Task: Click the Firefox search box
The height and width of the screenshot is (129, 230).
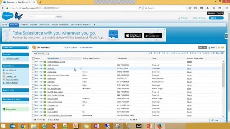Action: (x=165, y=8)
